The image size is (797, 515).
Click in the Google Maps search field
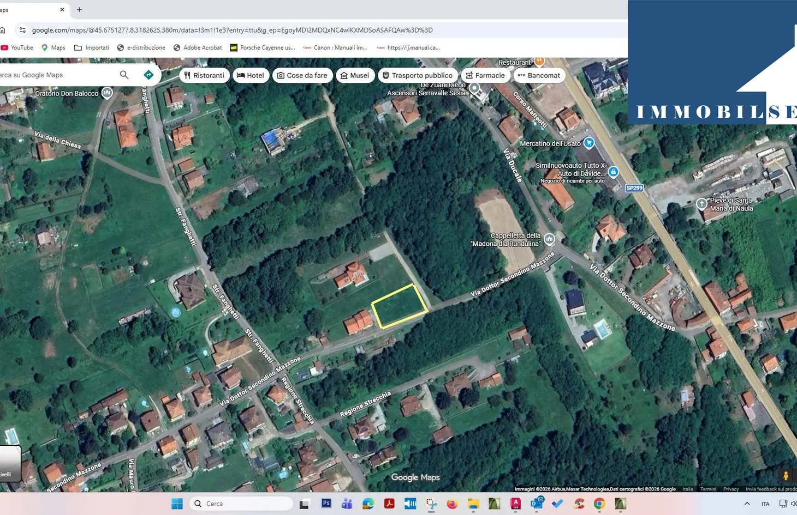tap(57, 75)
